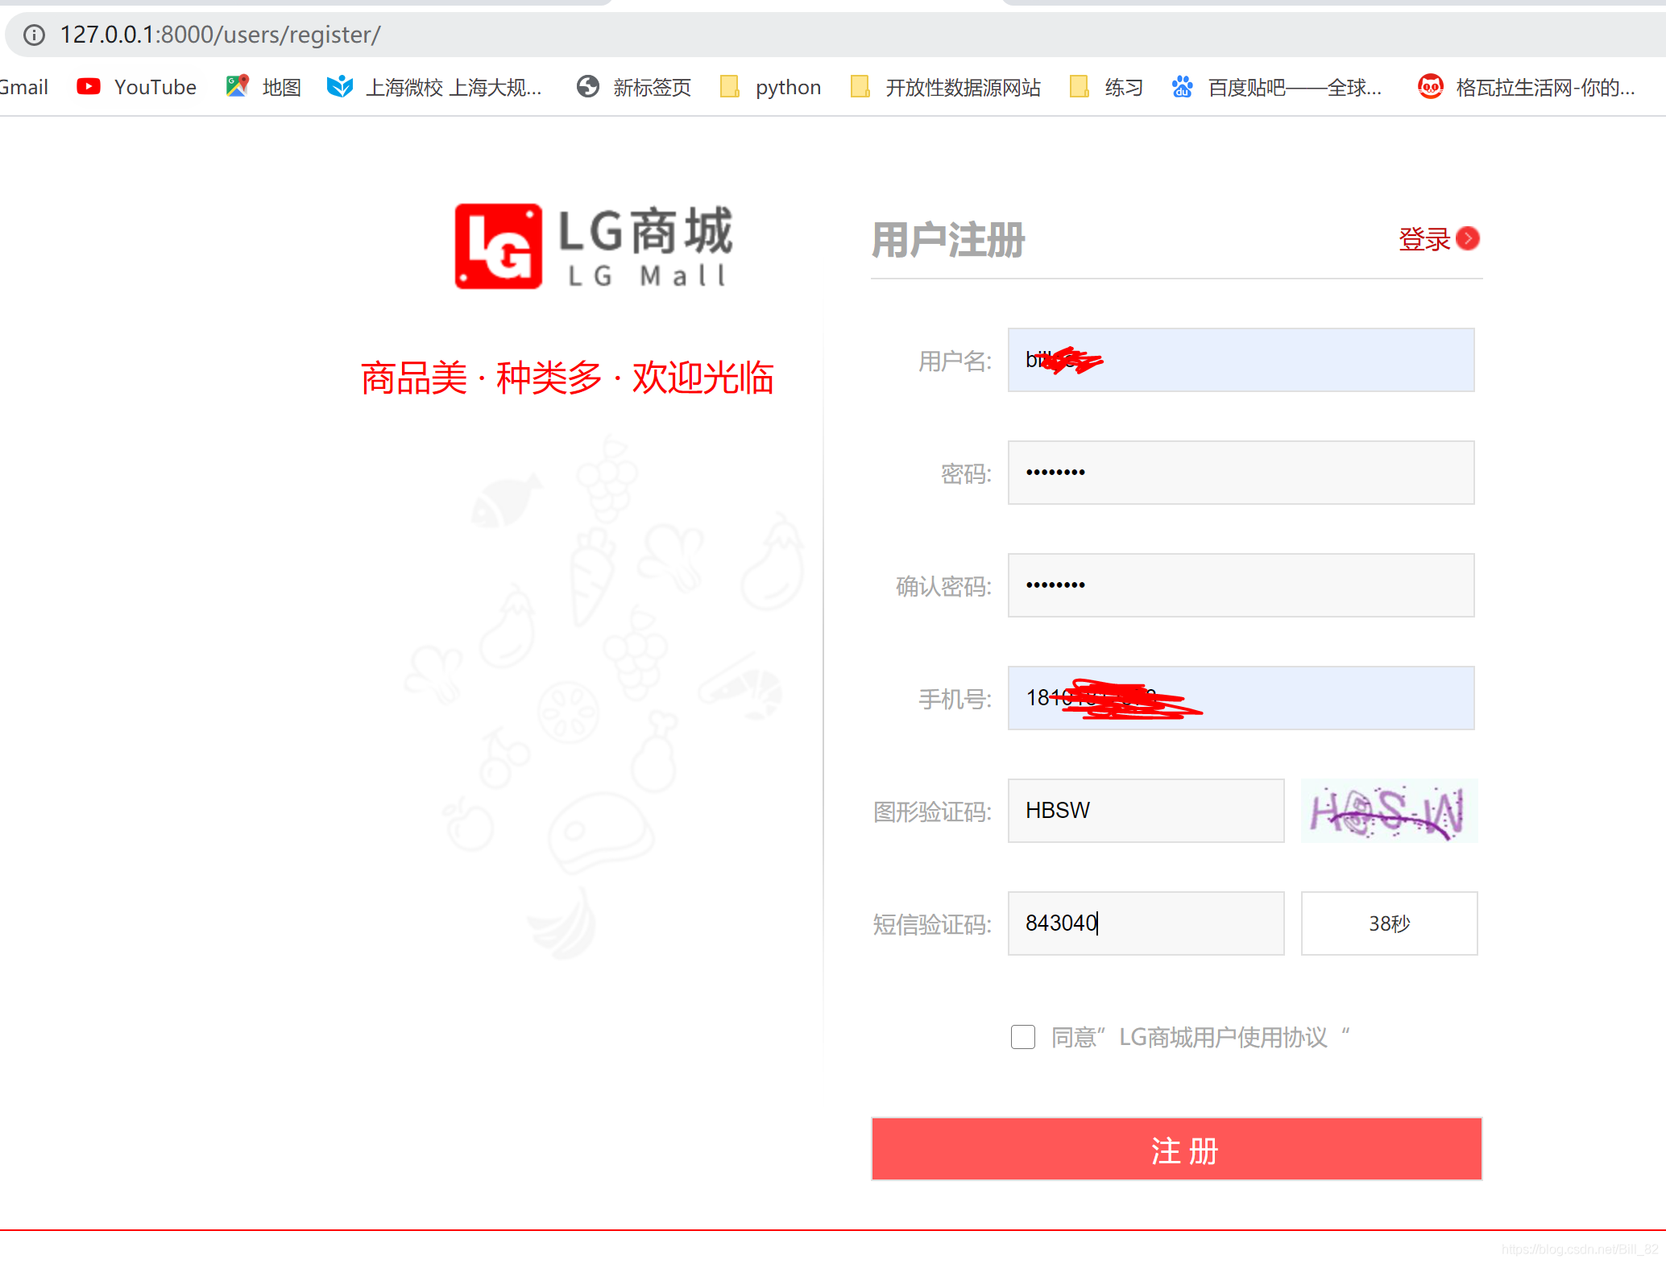Focus the 用户名 username field
Screen dimensions: 1666x1264
(1241, 360)
